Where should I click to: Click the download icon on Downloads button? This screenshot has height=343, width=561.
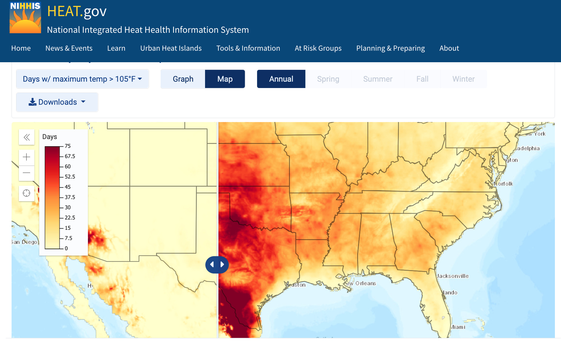[x=32, y=102]
